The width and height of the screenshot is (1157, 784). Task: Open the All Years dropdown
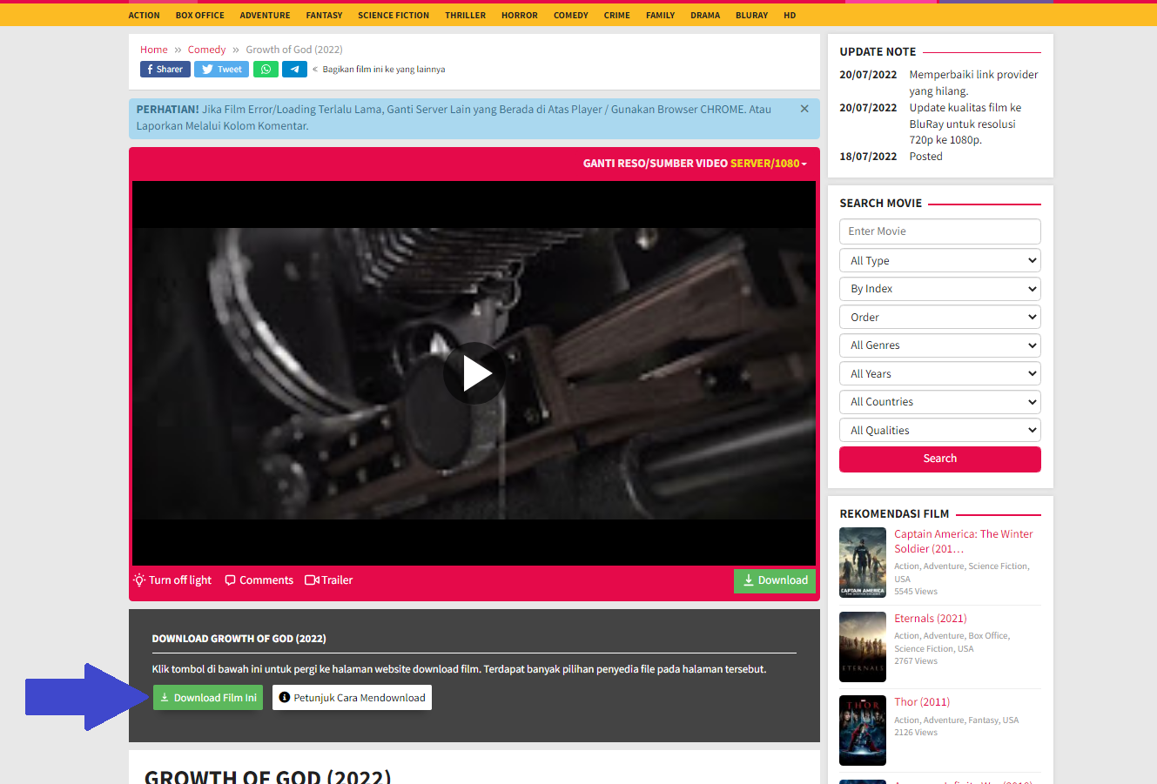pyautogui.click(x=940, y=374)
